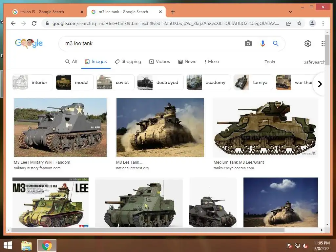The height and width of the screenshot is (252, 336).
Task: Bookmark this page with the star
Action: [299, 23]
